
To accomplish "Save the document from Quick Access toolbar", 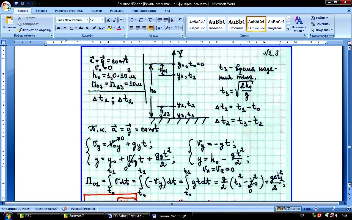I will coord(16,4).
